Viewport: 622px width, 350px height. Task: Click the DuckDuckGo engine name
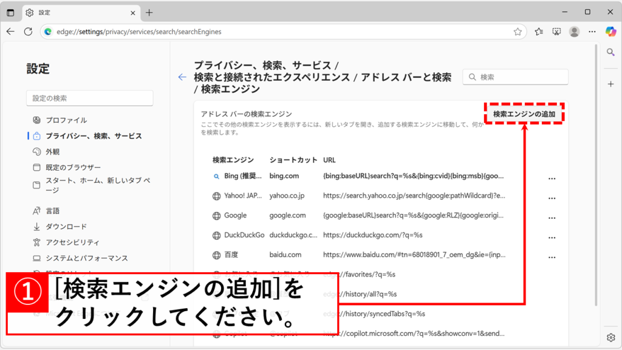(244, 235)
